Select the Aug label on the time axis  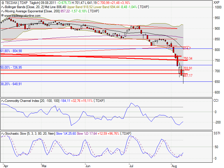(174, 166)
